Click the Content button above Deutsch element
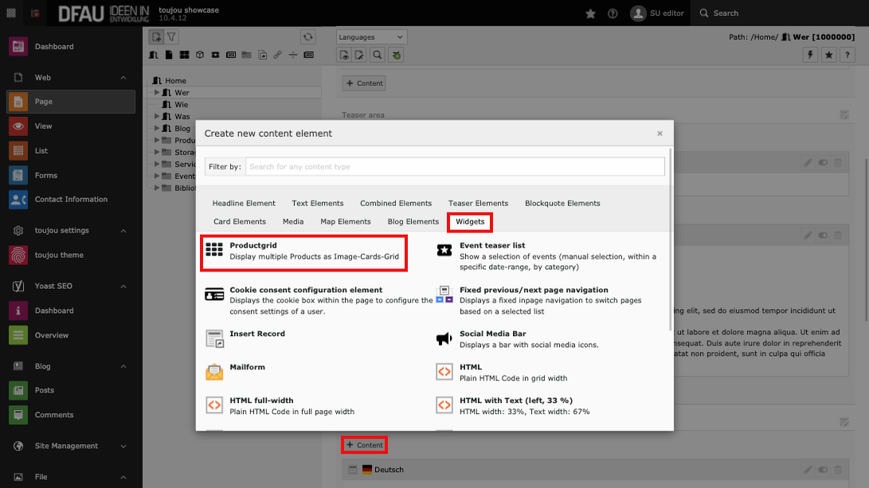Image resolution: width=869 pixels, height=488 pixels. coord(365,445)
